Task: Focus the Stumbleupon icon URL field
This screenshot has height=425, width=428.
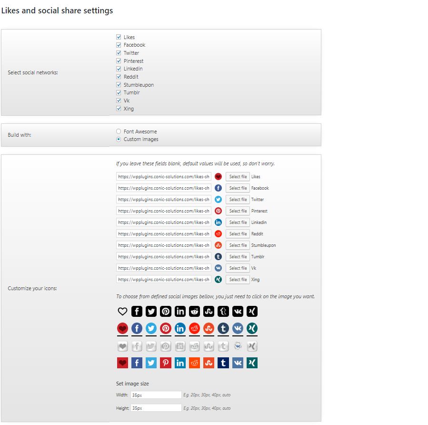Action: pyautogui.click(x=163, y=245)
